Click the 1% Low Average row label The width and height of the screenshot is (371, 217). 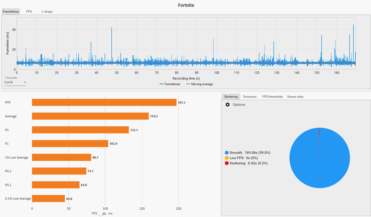click(17, 158)
